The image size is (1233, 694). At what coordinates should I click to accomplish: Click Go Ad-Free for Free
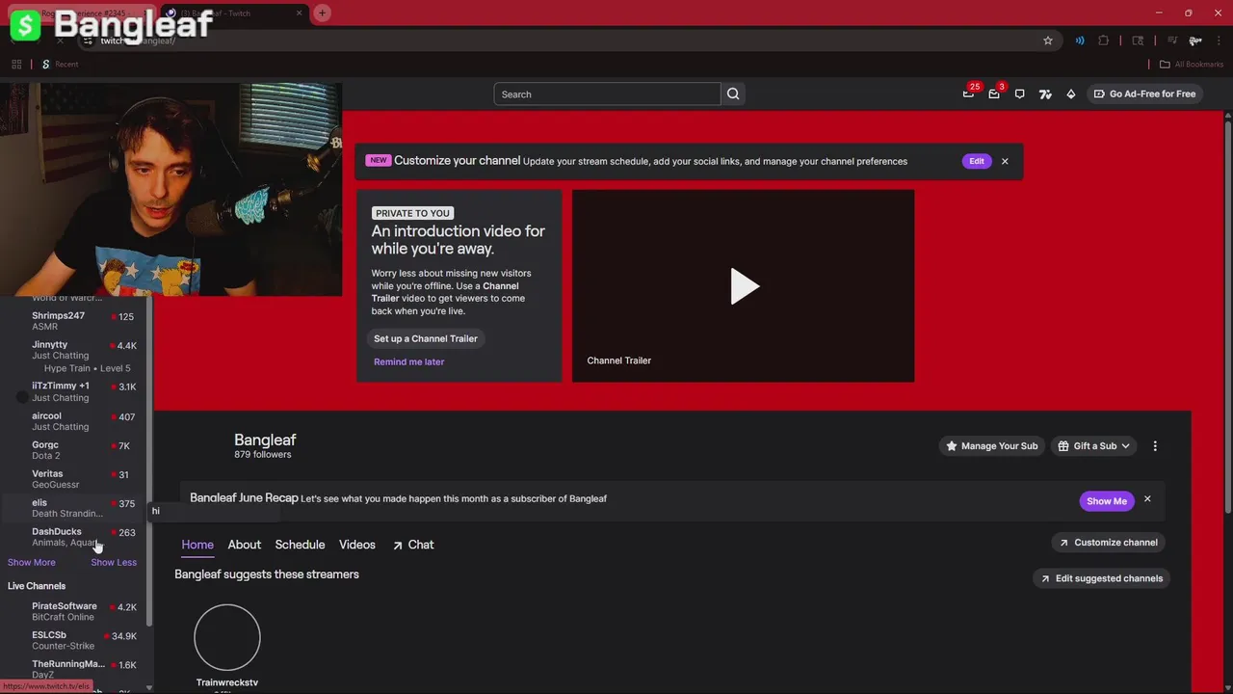point(1144,93)
